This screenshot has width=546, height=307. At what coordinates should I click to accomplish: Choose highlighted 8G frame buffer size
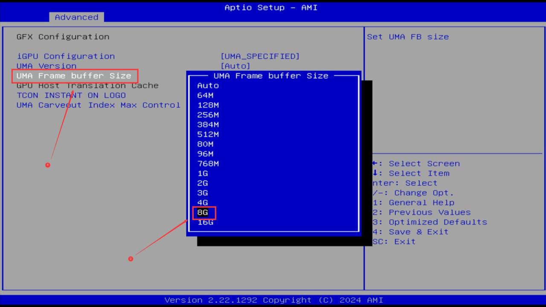(x=203, y=212)
